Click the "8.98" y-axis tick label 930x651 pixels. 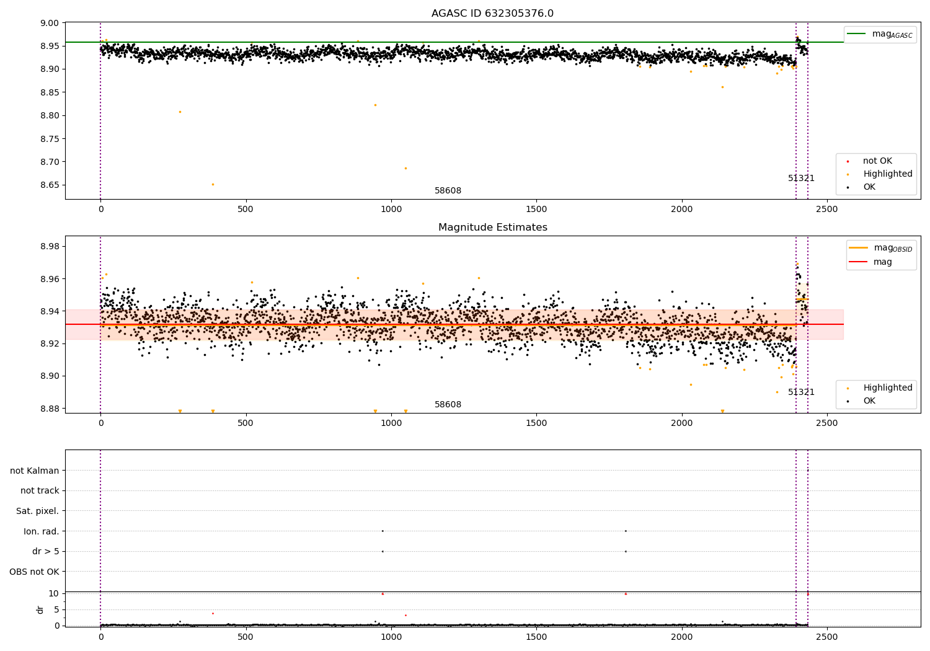(49, 247)
